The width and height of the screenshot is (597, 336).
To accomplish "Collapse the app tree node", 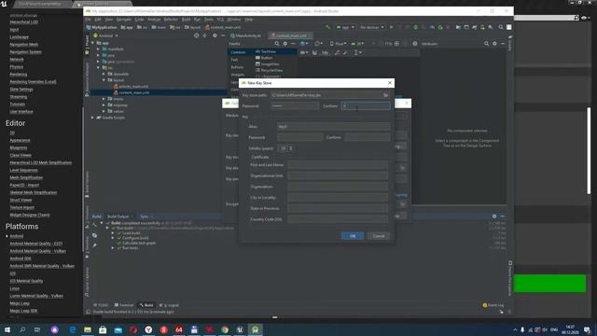I will [93, 43].
